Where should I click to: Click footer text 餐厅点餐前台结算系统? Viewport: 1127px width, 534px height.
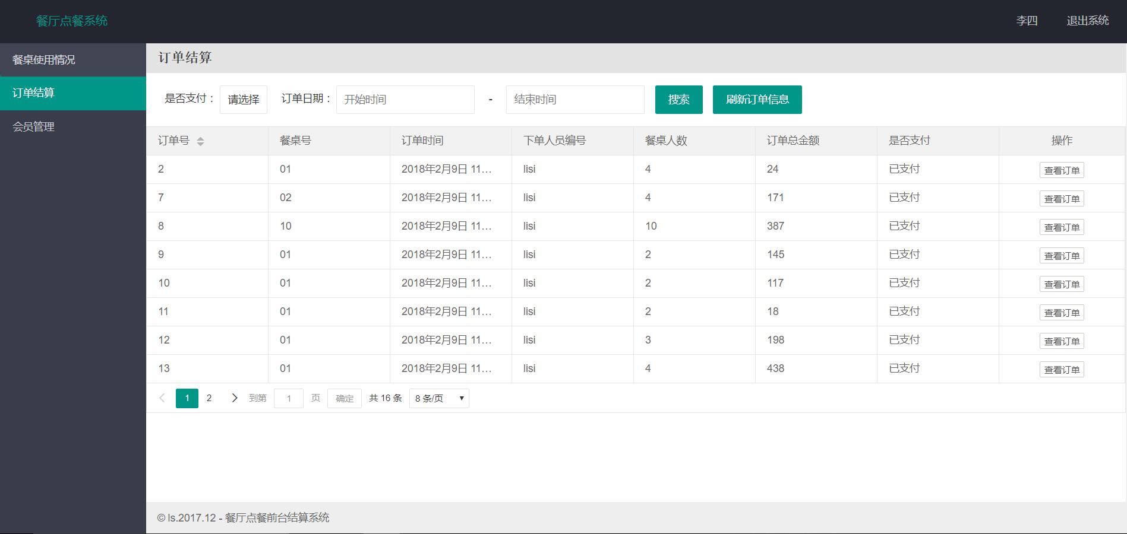pos(277,517)
